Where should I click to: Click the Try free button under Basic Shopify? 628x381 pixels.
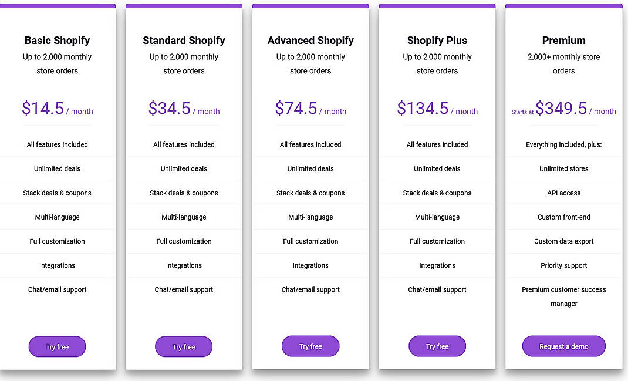click(x=57, y=346)
